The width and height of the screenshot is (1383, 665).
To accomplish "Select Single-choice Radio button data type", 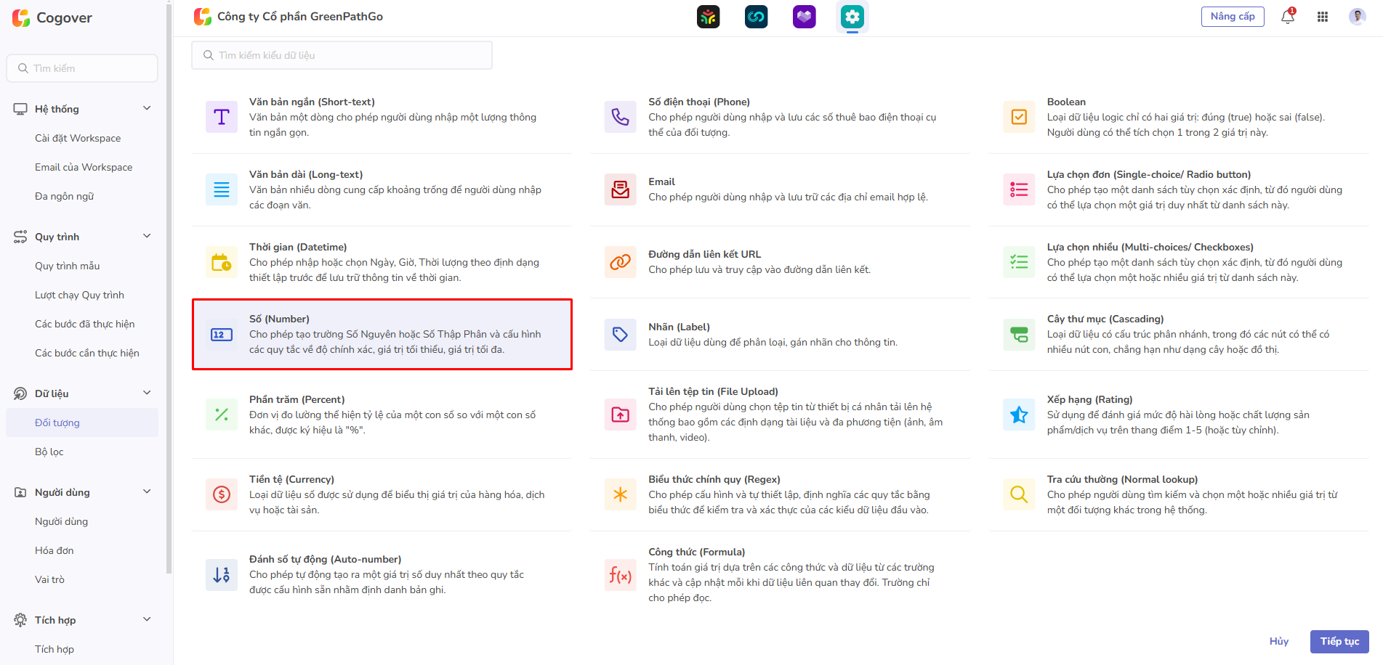I will pyautogui.click(x=1019, y=189).
